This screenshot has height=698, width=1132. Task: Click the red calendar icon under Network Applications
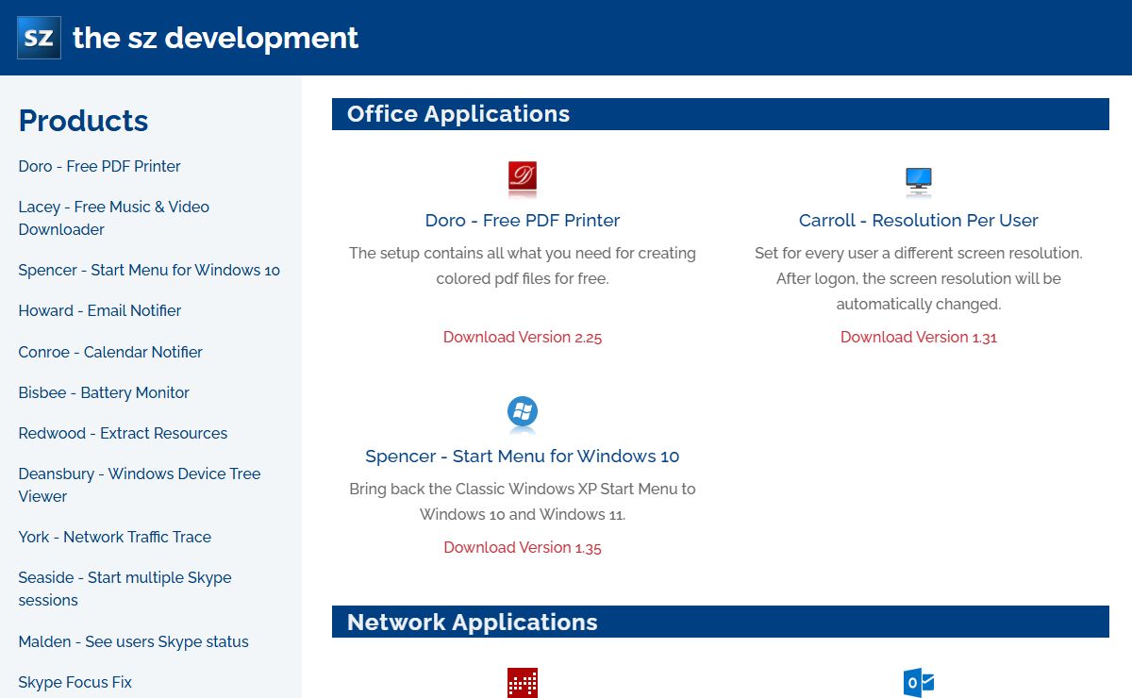[523, 683]
